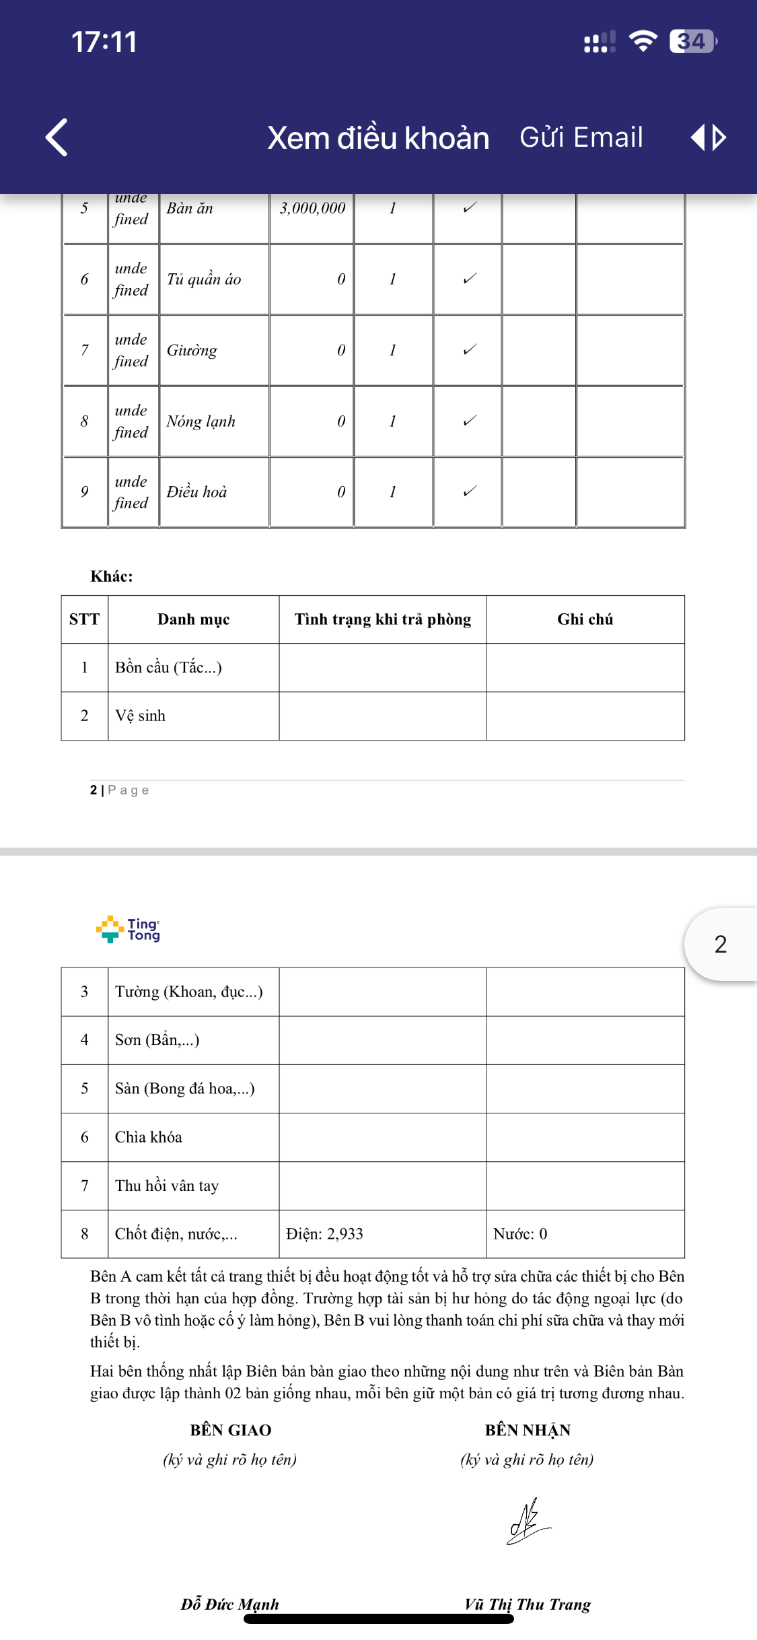The height and width of the screenshot is (1640, 757).
Task: Tap the checkmark in the Điều hoà row
Action: [470, 491]
